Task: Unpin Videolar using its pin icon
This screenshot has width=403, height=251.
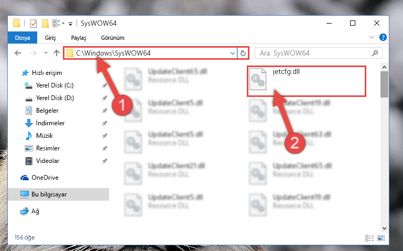Action: (x=104, y=161)
